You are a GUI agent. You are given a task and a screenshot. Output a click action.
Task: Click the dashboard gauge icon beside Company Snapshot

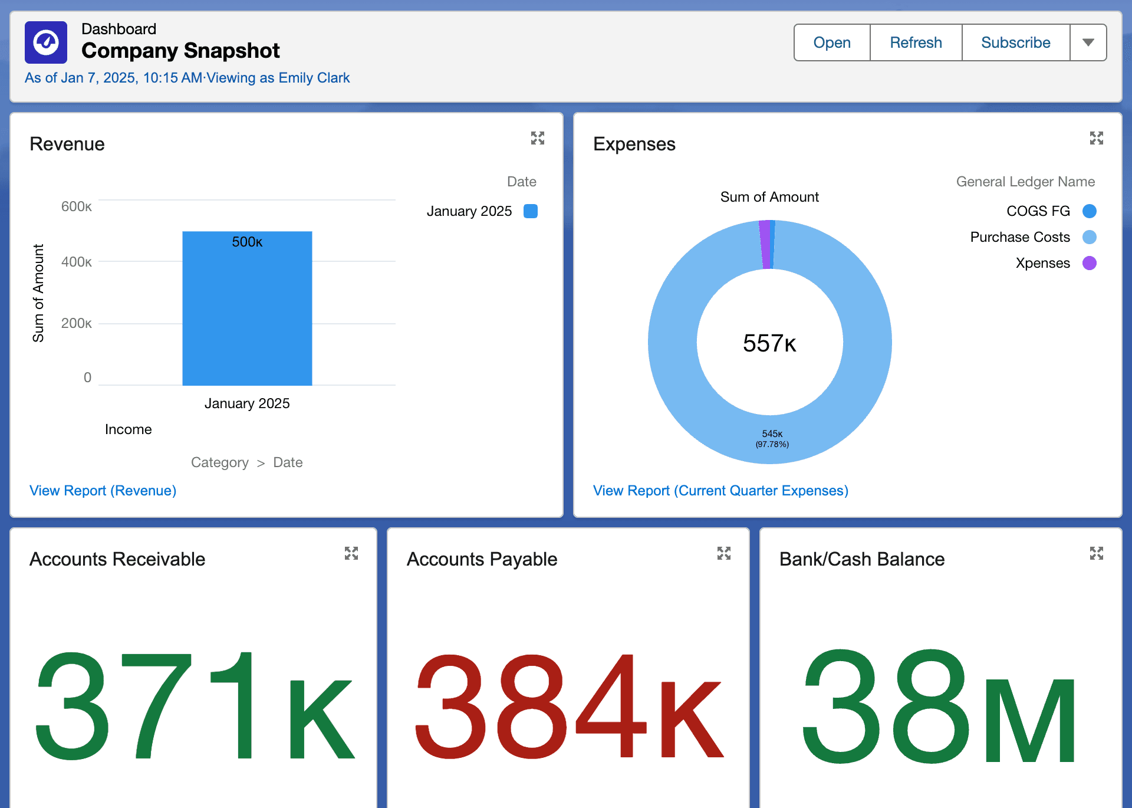click(46, 42)
